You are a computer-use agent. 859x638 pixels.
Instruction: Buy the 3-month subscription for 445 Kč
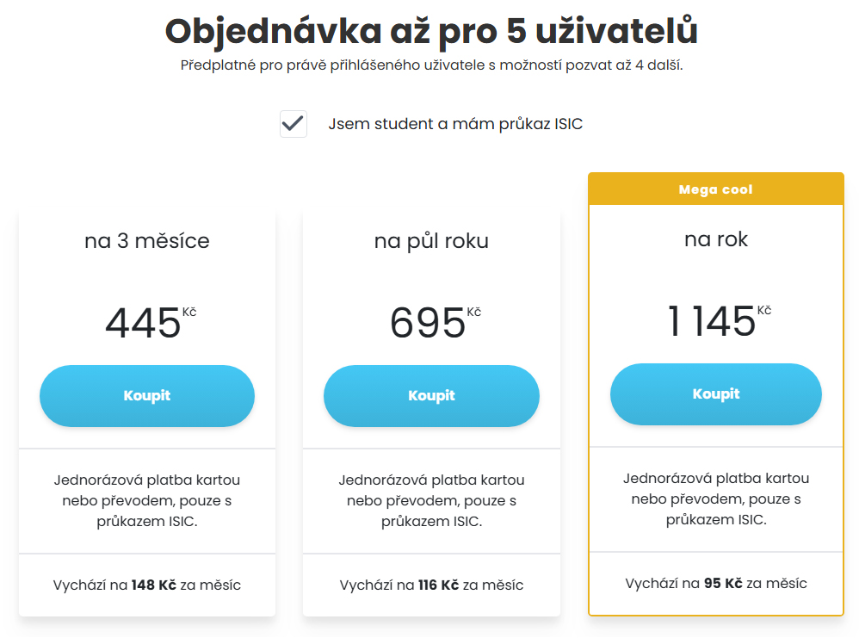point(147,396)
